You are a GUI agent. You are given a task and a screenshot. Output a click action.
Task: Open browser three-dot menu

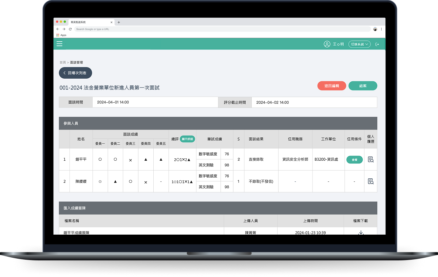pyautogui.click(x=381, y=29)
